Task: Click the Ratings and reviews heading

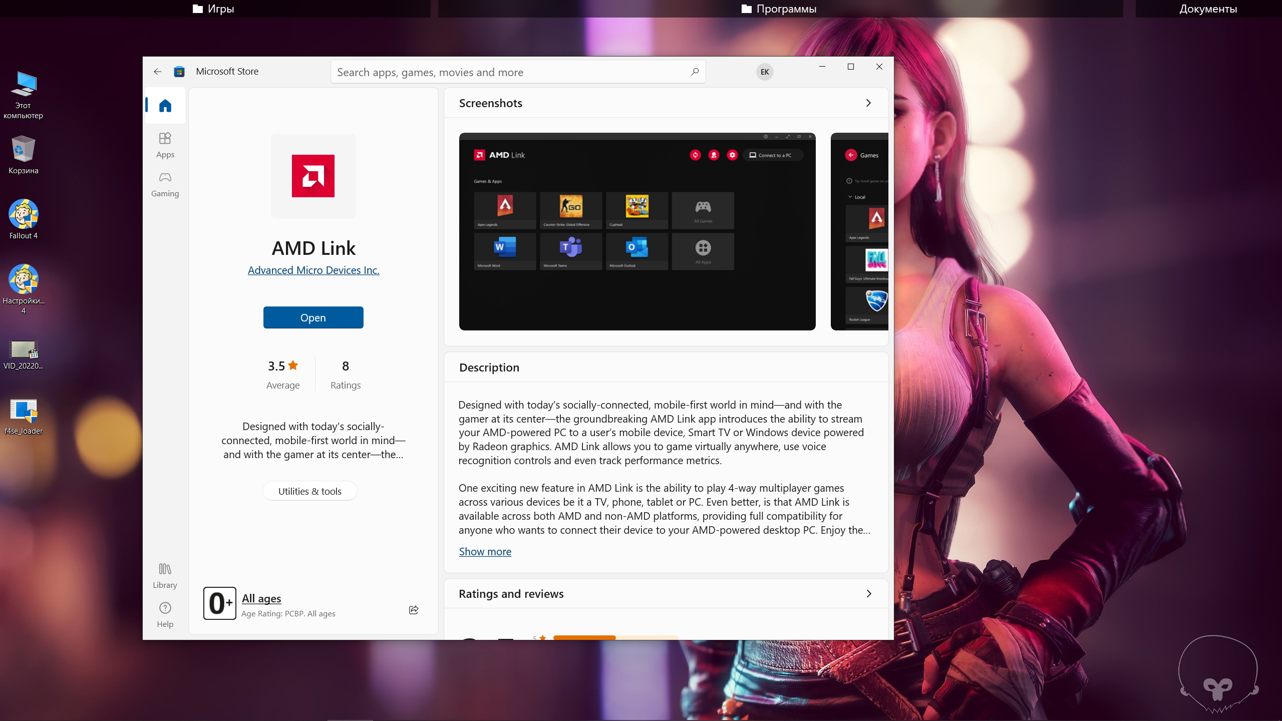Action: click(x=511, y=594)
